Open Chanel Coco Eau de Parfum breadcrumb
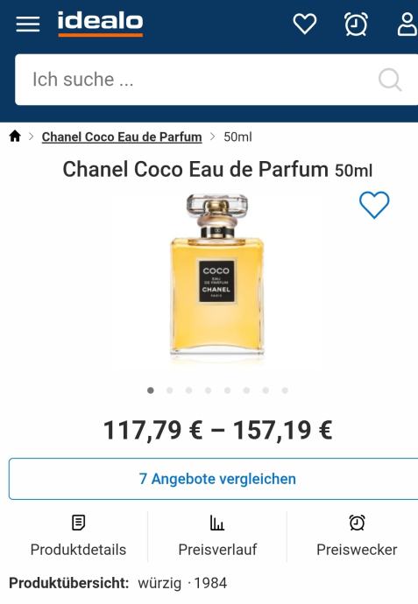Viewport: 418px width, 604px height. coord(122,137)
